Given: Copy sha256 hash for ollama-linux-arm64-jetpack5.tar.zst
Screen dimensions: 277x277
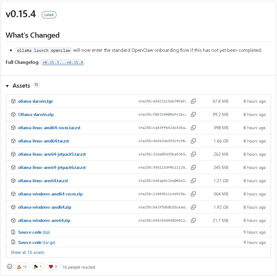Looking at the screenshot, I should [x=193, y=154].
